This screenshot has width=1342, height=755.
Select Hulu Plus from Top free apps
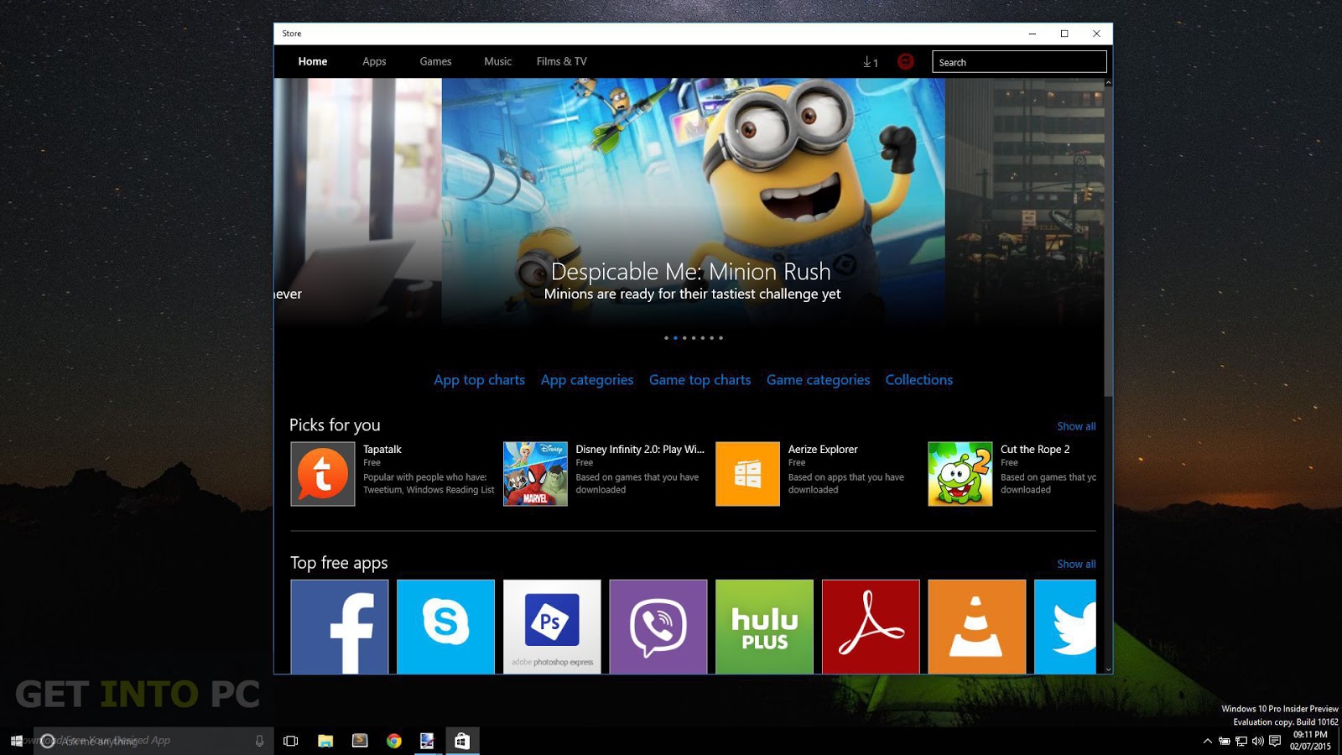(x=764, y=626)
